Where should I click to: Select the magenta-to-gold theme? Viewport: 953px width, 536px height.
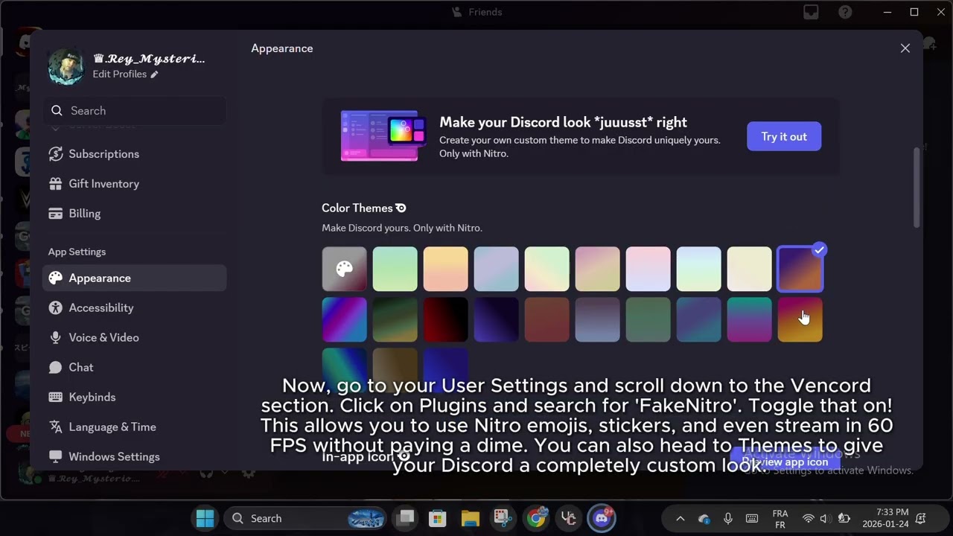800,320
